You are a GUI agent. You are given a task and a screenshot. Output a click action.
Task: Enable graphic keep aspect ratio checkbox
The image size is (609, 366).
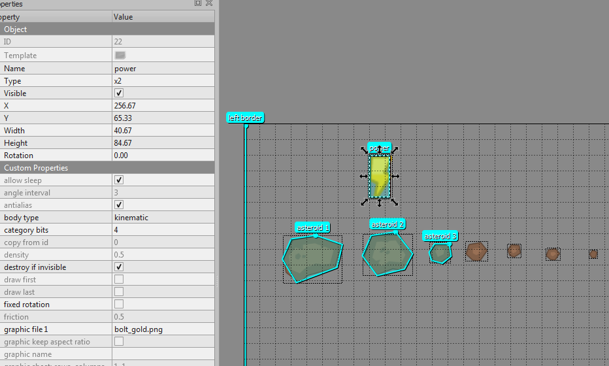tap(119, 342)
